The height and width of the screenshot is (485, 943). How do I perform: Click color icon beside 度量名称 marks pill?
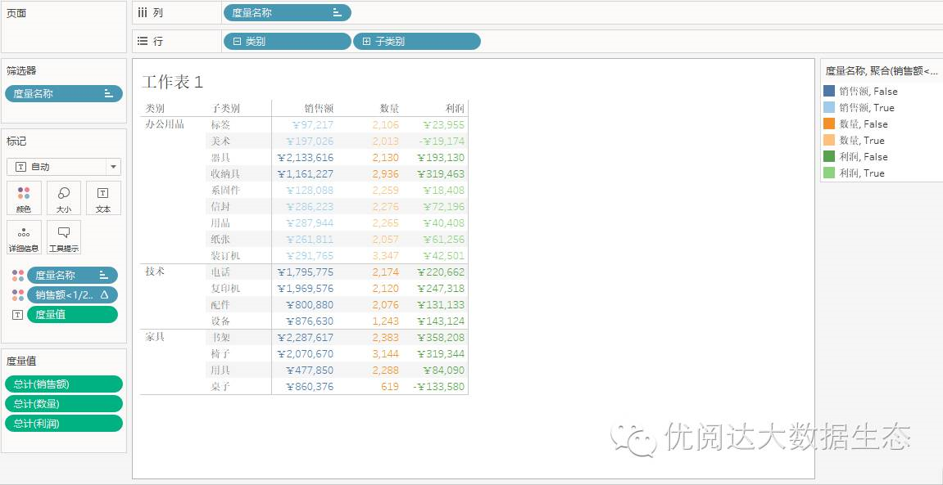coord(18,276)
